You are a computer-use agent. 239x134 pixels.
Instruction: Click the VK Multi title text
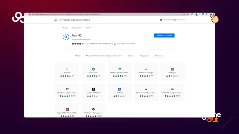pyautogui.click(x=120, y=93)
